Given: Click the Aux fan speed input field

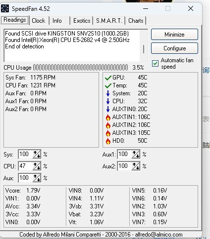Looking at the screenshot, I should [26, 178].
